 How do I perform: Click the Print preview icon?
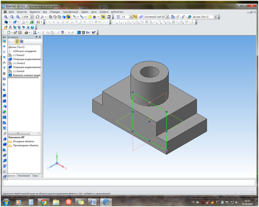[34, 33]
